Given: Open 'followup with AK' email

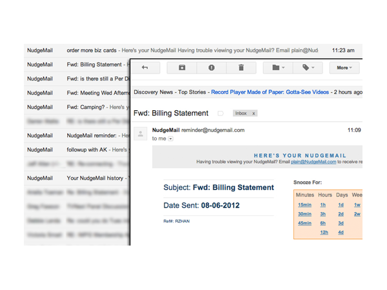Looking at the screenshot, I should (77, 150).
